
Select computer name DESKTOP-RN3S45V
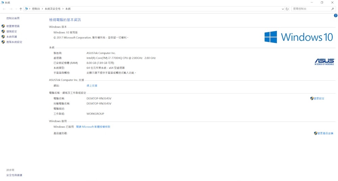tap(99, 99)
